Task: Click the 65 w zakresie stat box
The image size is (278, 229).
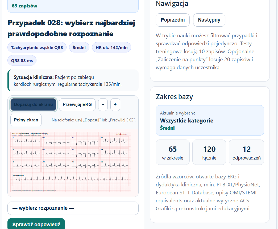Action: 172,152
